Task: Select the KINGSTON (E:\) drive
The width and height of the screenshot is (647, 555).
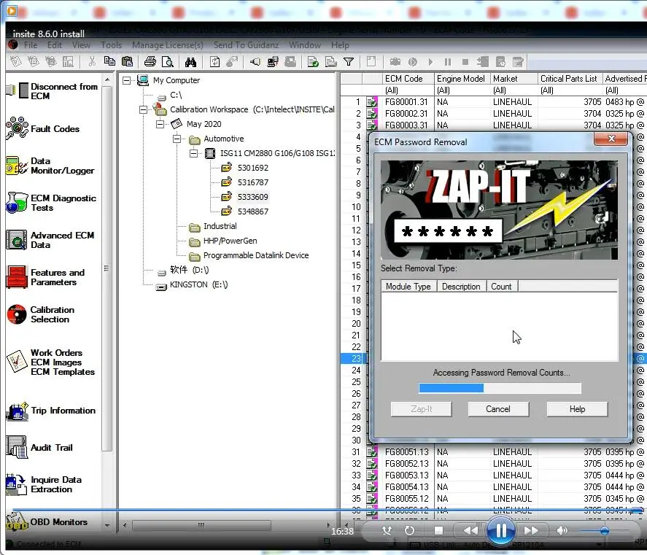Action: point(198,284)
